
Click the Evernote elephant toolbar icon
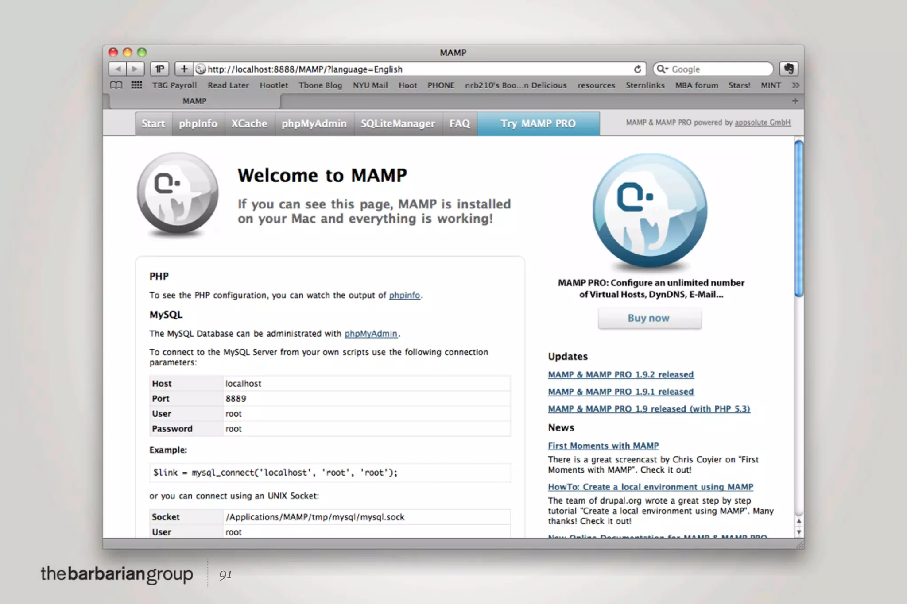789,69
